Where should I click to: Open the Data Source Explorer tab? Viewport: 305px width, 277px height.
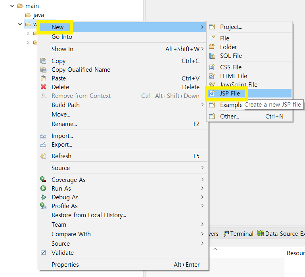point(281,233)
